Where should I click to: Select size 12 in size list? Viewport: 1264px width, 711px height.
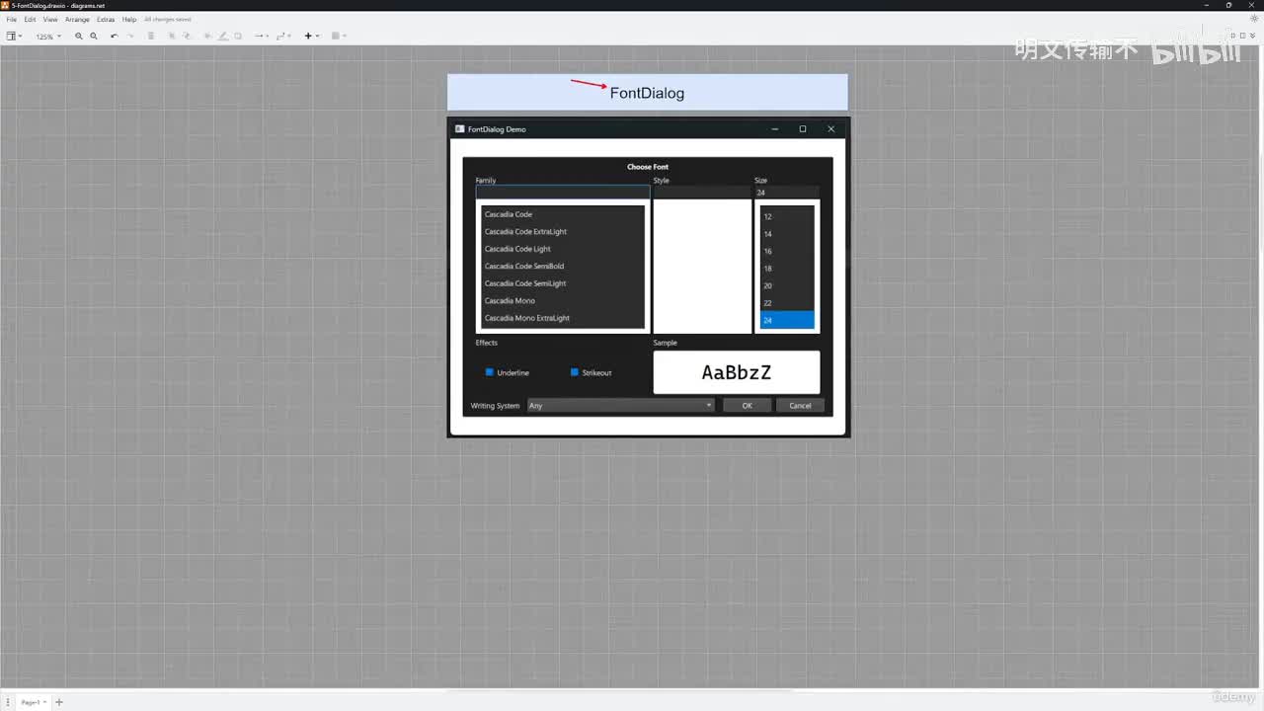(787, 216)
